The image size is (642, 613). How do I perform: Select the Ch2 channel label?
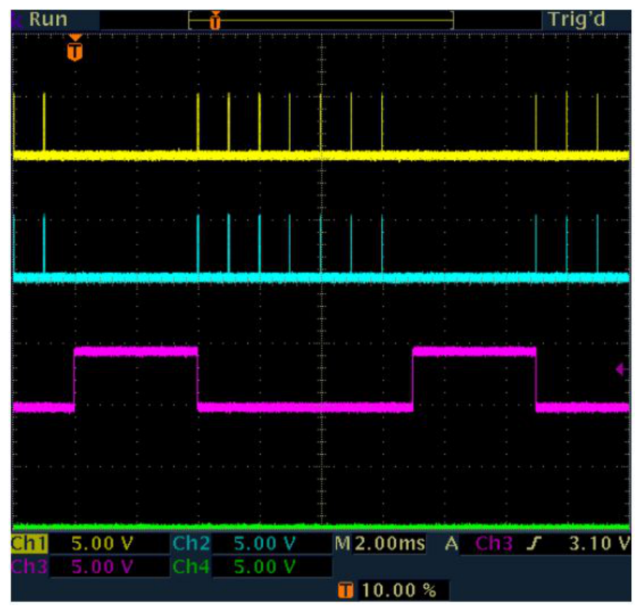click(191, 543)
